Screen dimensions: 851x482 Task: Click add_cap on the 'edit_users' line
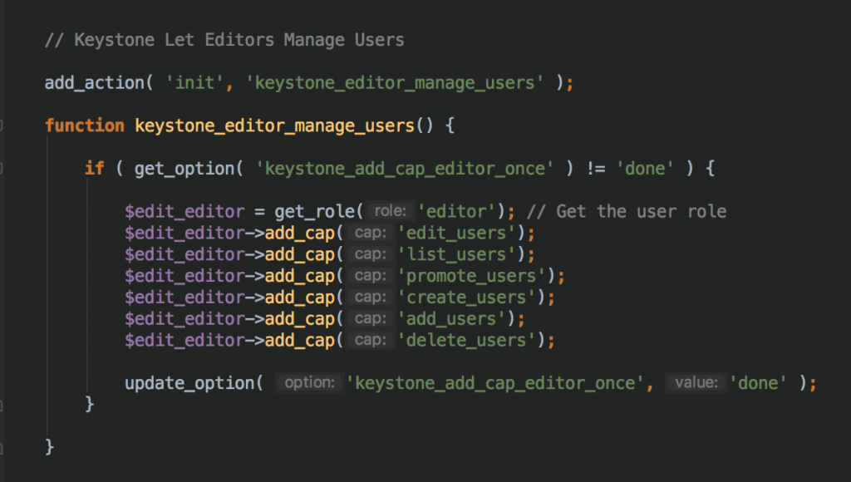(299, 234)
